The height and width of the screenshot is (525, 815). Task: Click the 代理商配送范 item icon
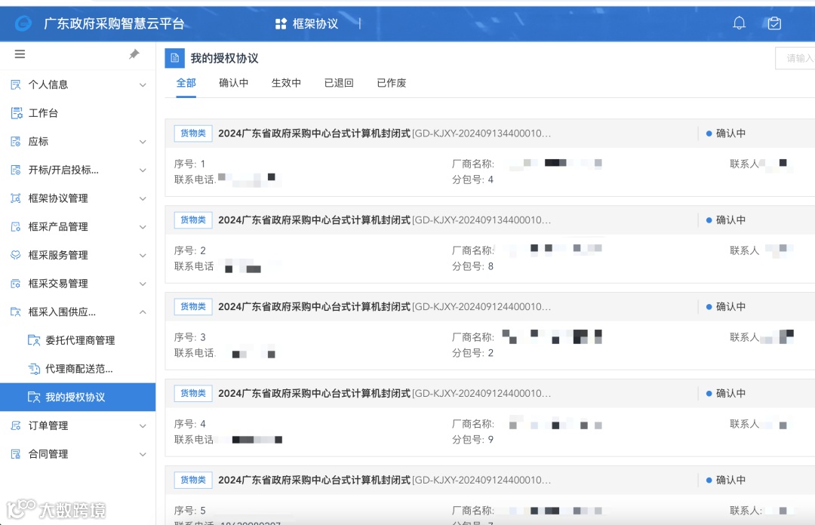pyautogui.click(x=34, y=369)
